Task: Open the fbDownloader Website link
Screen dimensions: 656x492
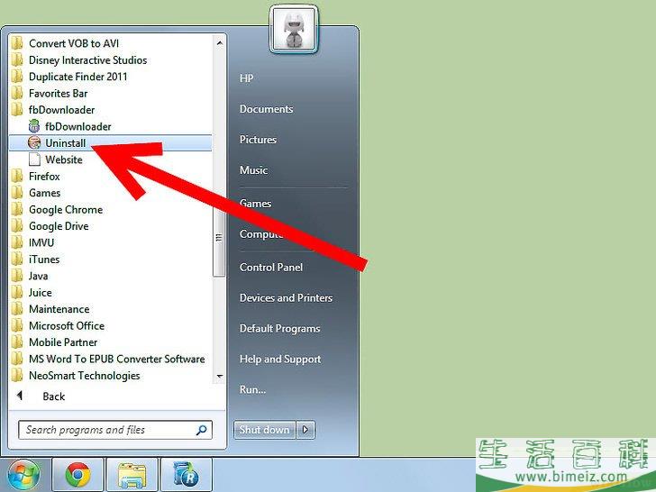Action: [x=64, y=159]
